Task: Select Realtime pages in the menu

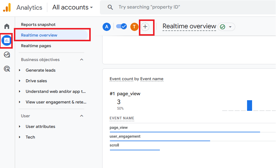Action: 36,46
